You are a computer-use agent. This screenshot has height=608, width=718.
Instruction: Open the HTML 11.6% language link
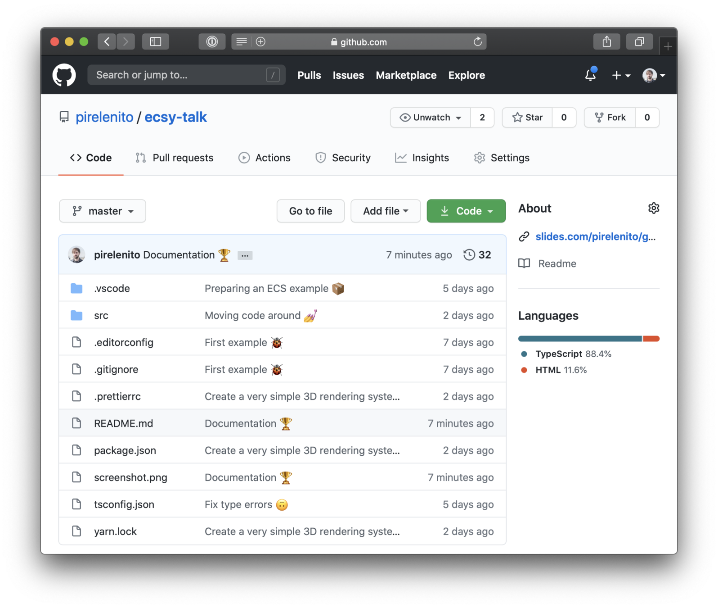[x=554, y=370]
